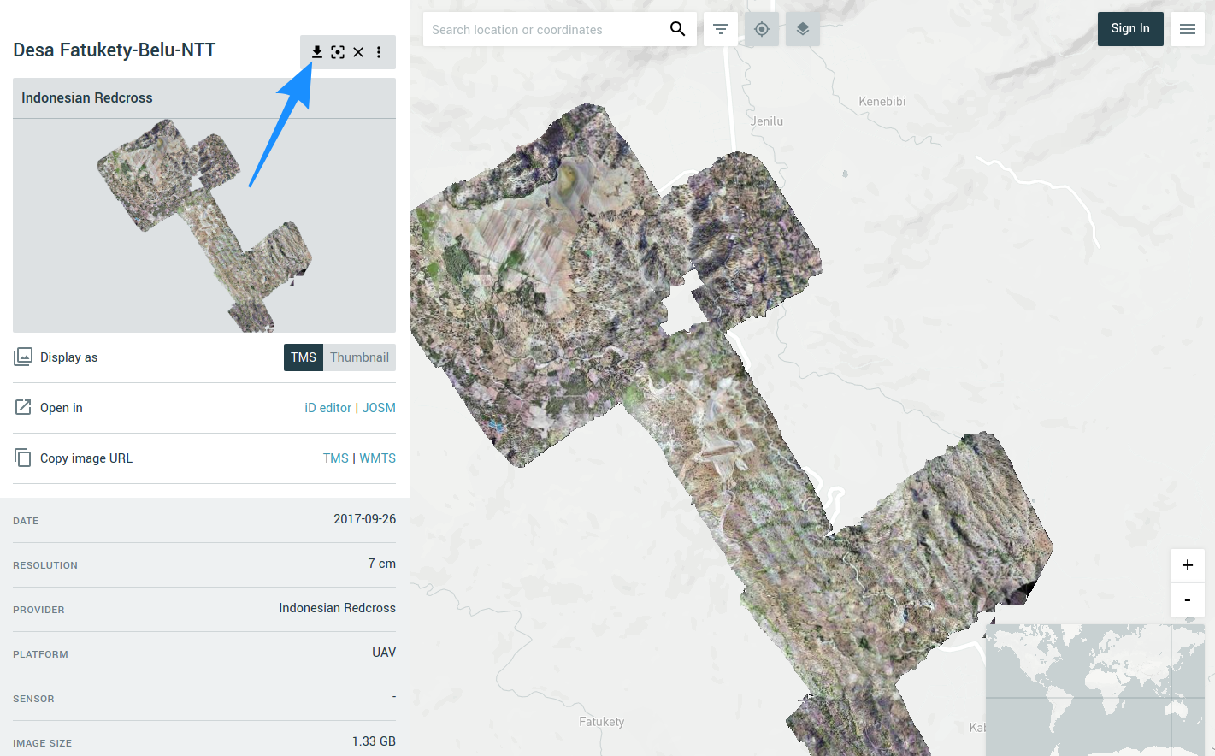Viewport: 1215px width, 756px height.
Task: Switch display to Thumbnail
Action: pyautogui.click(x=359, y=357)
